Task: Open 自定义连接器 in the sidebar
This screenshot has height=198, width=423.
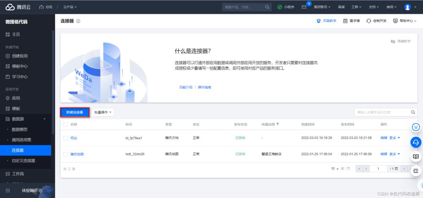Action: coord(23,160)
